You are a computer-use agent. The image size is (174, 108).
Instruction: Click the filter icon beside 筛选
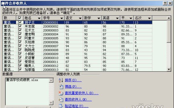click(x=61, y=87)
